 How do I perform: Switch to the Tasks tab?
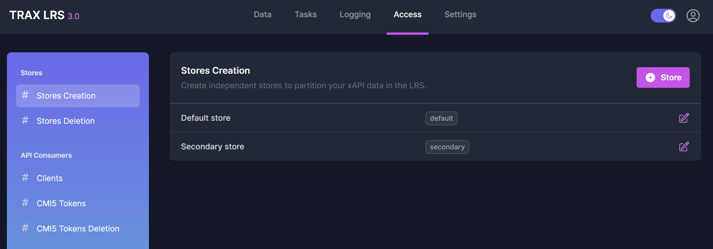pyautogui.click(x=306, y=15)
